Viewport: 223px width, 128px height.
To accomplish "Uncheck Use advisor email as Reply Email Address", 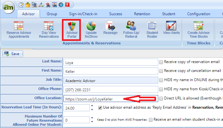I will 100,108.
